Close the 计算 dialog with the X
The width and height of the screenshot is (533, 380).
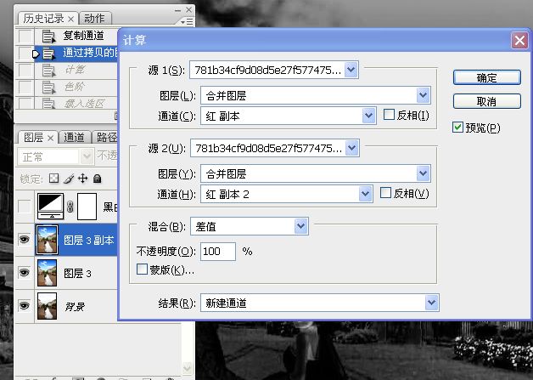[519, 41]
